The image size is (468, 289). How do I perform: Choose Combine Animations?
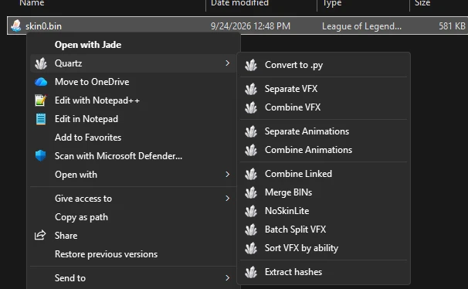(324, 150)
